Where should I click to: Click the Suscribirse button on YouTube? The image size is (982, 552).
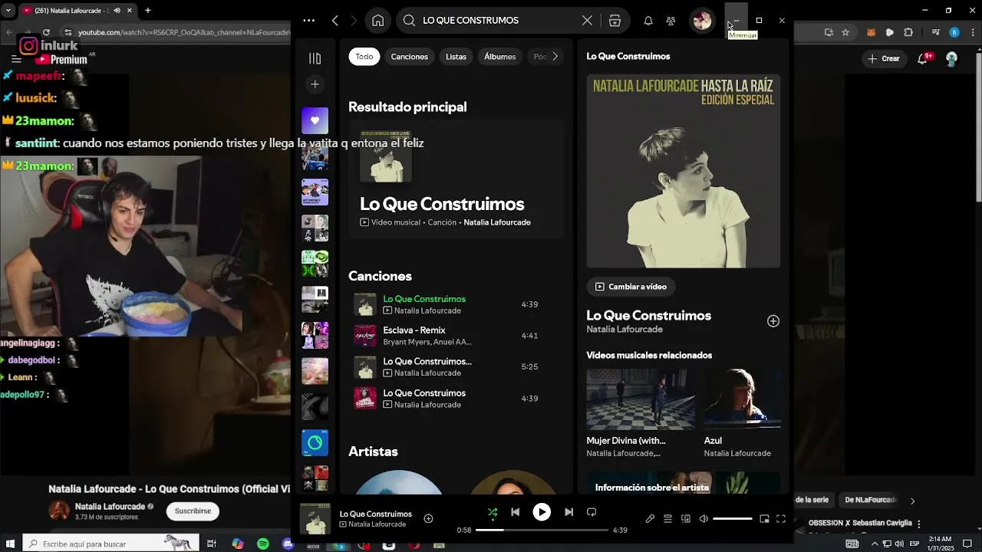point(193,511)
